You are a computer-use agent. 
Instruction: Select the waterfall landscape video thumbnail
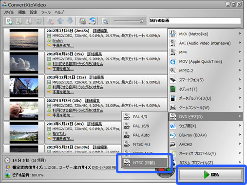24,133
